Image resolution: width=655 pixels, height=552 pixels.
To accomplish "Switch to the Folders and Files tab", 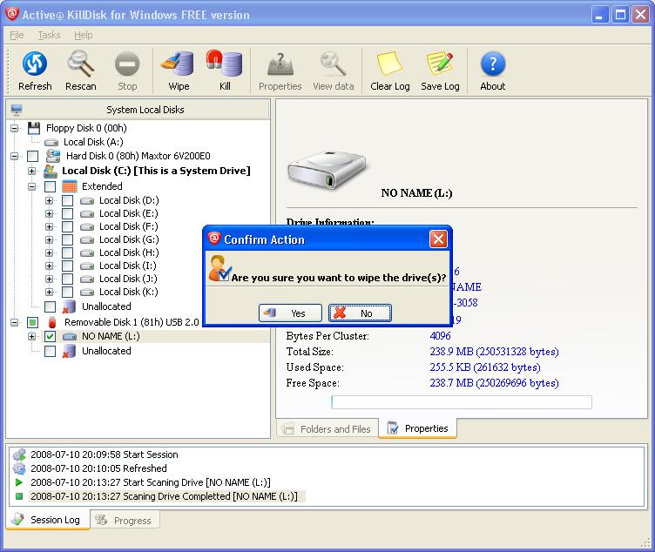I will point(327,429).
